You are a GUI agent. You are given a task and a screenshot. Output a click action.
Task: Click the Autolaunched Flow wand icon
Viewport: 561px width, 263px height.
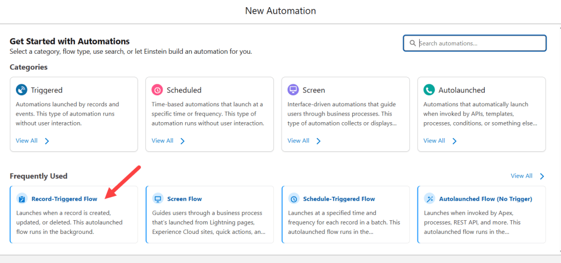click(x=430, y=199)
